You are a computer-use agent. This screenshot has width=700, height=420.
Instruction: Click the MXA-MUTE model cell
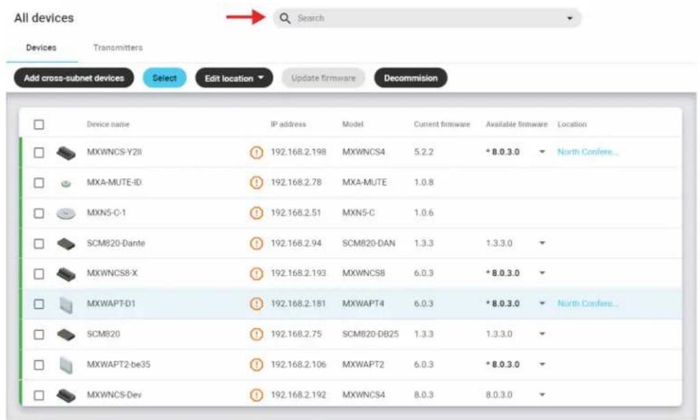tap(364, 182)
